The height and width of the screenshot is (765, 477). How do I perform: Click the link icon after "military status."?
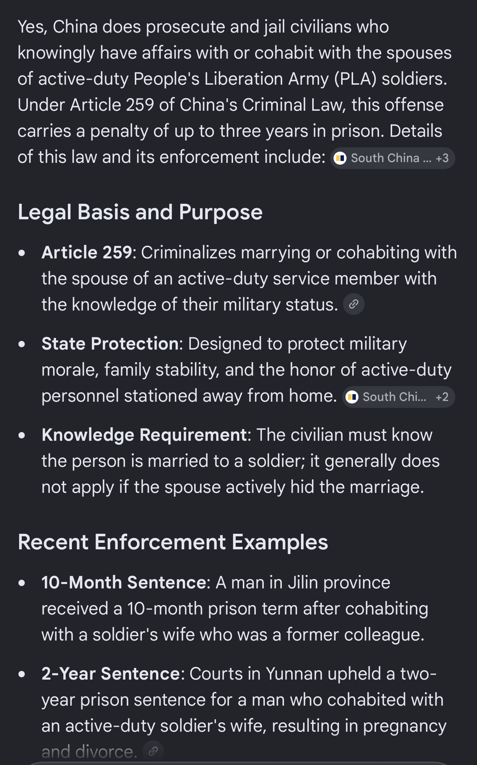pyautogui.click(x=353, y=304)
